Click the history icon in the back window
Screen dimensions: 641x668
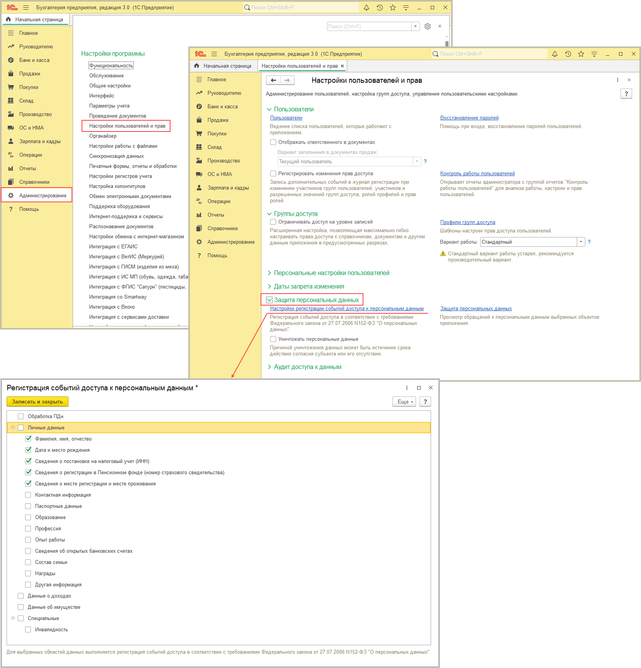pyautogui.click(x=380, y=8)
